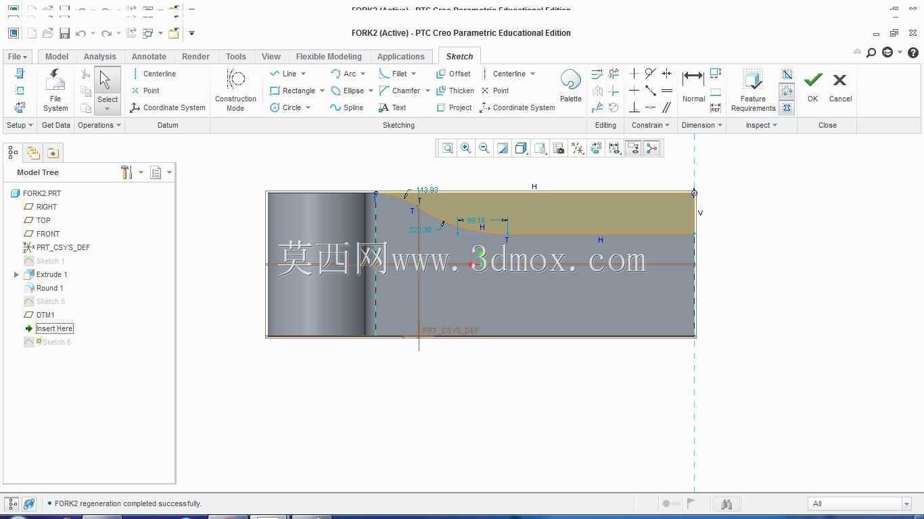Open the search tool magnifier icon
The image size is (924, 519).
pos(871,53)
